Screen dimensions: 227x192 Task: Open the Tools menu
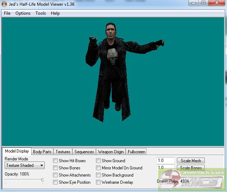point(41,13)
